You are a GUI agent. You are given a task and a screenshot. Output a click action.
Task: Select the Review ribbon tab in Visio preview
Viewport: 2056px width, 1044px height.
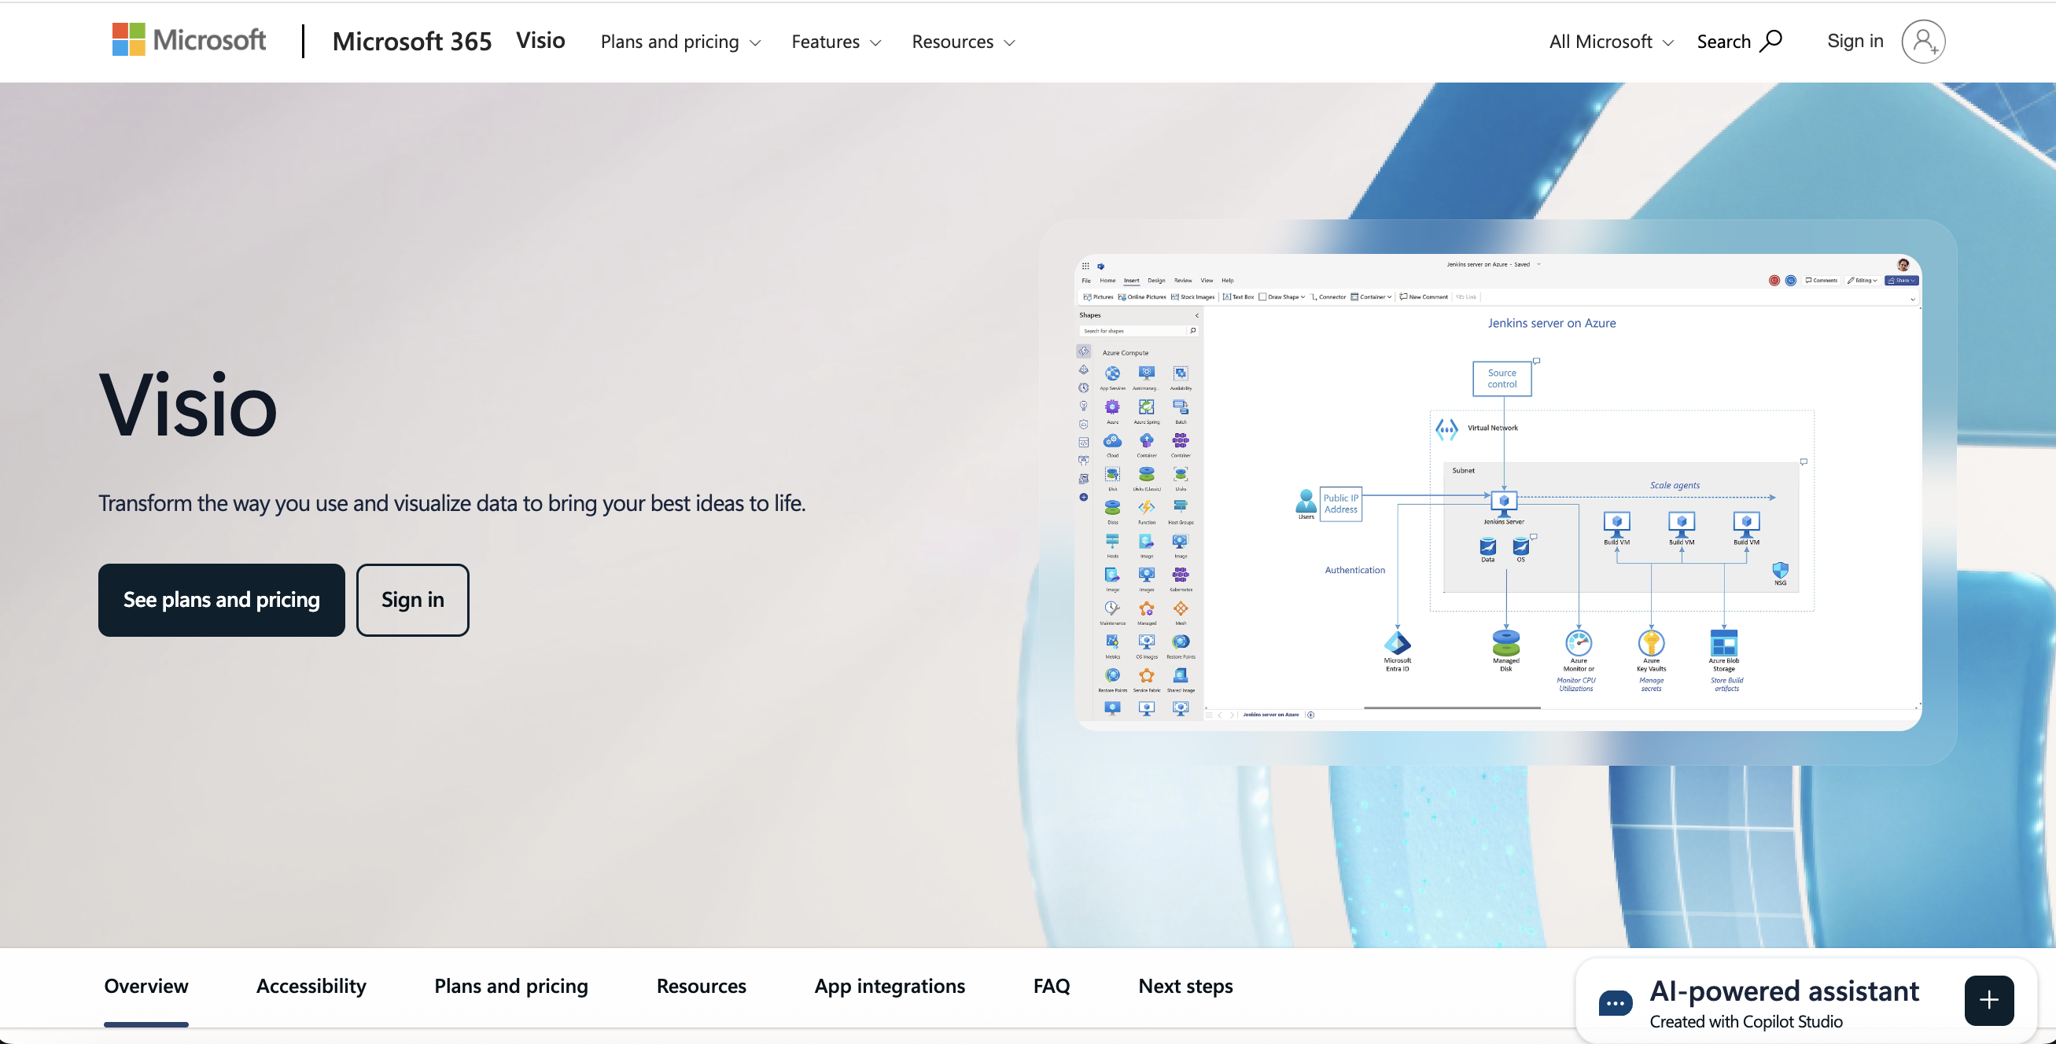[1183, 281]
